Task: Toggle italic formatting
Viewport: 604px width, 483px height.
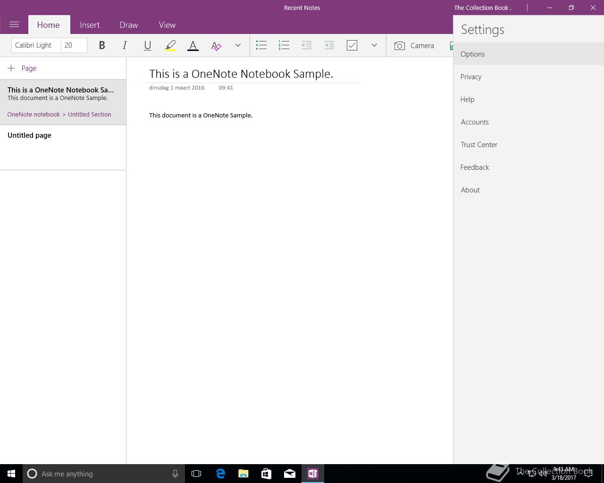Action: 125,45
